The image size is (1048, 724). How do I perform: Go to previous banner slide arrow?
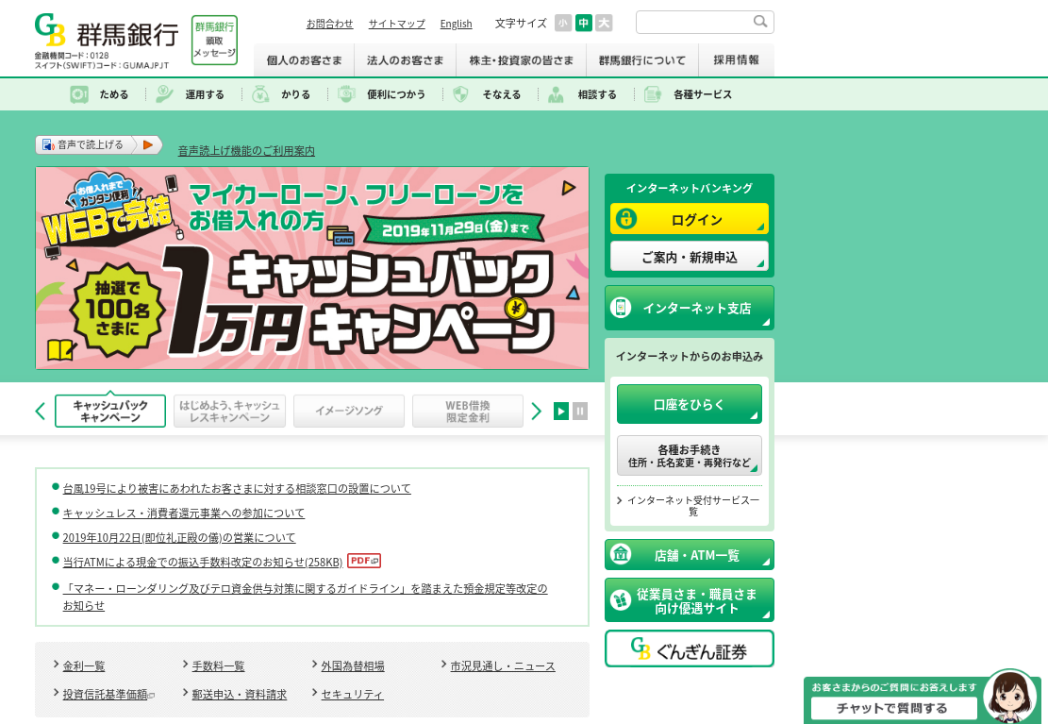pos(41,411)
